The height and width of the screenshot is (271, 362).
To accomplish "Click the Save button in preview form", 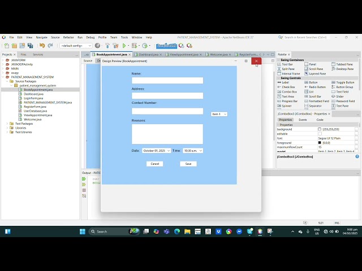I will [x=188, y=164].
